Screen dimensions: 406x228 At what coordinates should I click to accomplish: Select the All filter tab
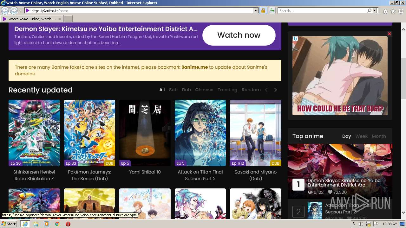pyautogui.click(x=162, y=90)
